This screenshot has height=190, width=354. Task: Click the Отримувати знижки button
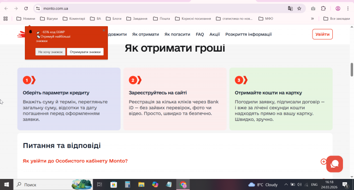point(85,52)
